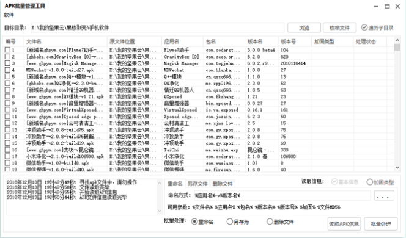
Task: Click the 微信助手-v1.07-build8.apk file name
Action: pyautogui.click(x=57, y=163)
